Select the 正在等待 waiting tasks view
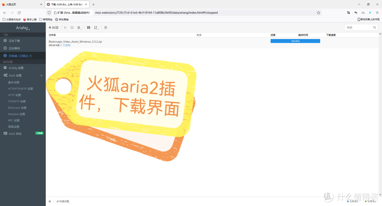 point(17,48)
